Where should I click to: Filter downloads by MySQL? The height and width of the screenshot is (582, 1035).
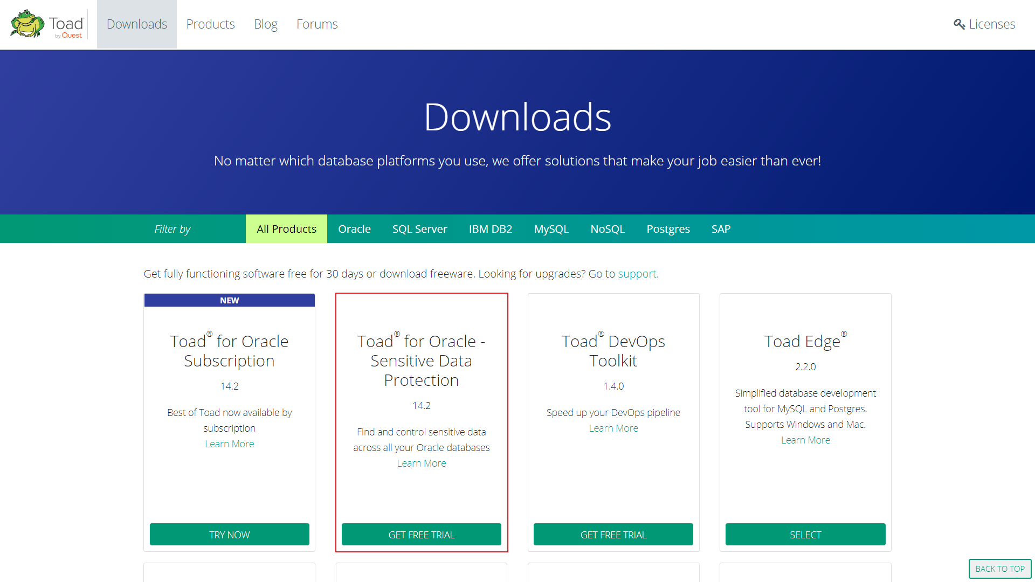[551, 229]
